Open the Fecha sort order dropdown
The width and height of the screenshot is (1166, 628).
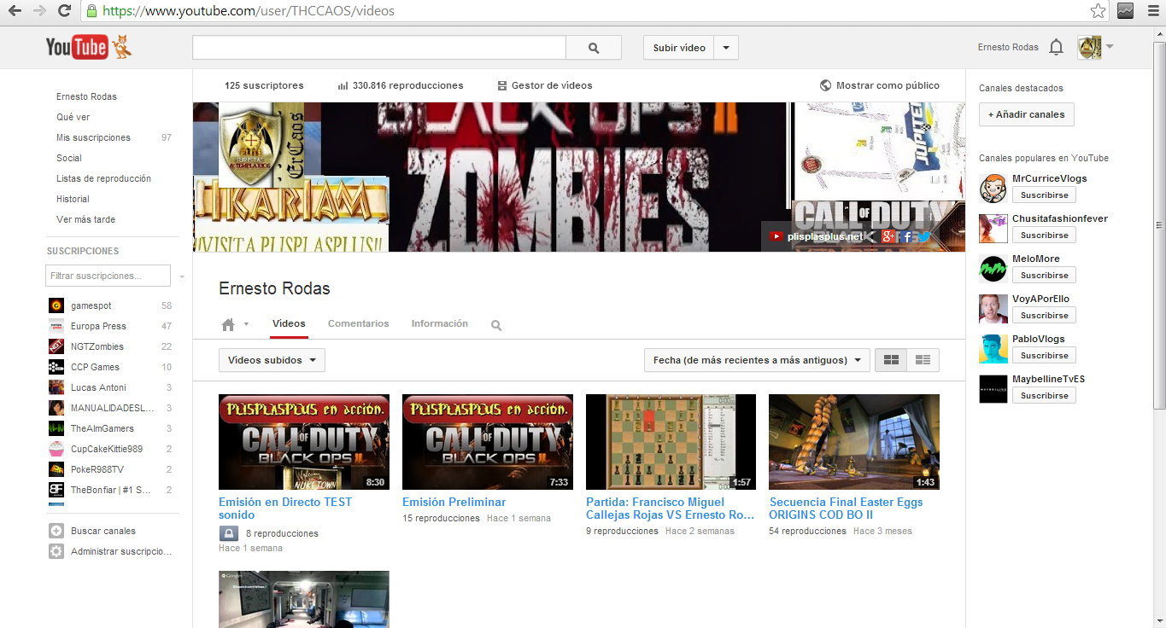tap(757, 360)
